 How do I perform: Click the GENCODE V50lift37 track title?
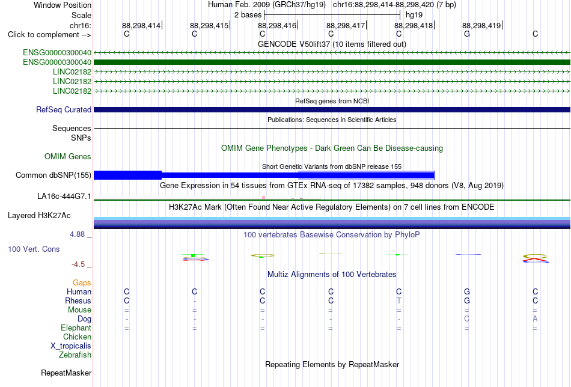point(332,44)
